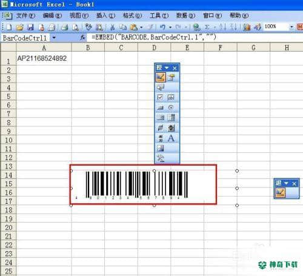Select the Scroll Bar control tool

click(x=161, y=138)
